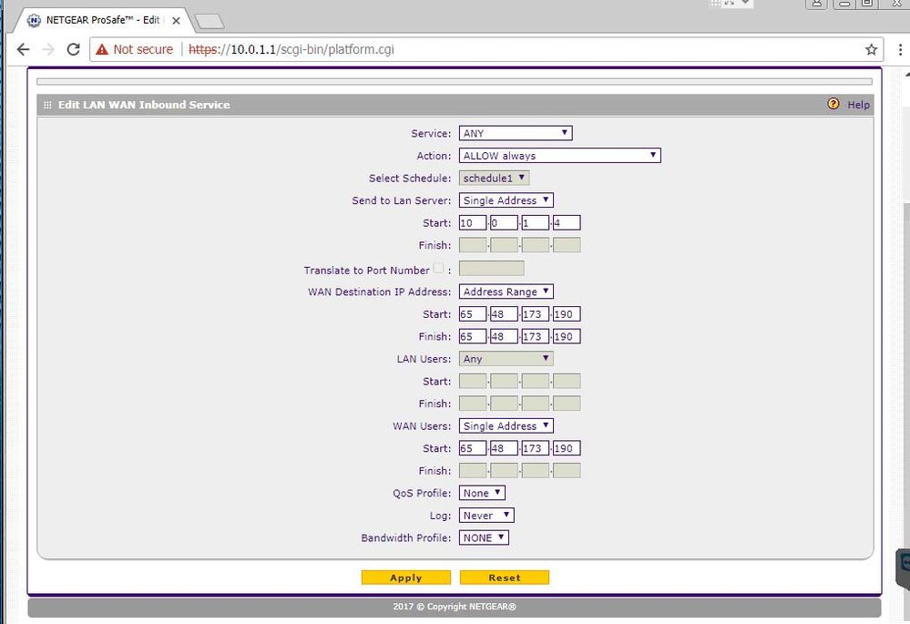This screenshot has width=910, height=624.
Task: Open the Help question mark icon
Action: pos(833,105)
